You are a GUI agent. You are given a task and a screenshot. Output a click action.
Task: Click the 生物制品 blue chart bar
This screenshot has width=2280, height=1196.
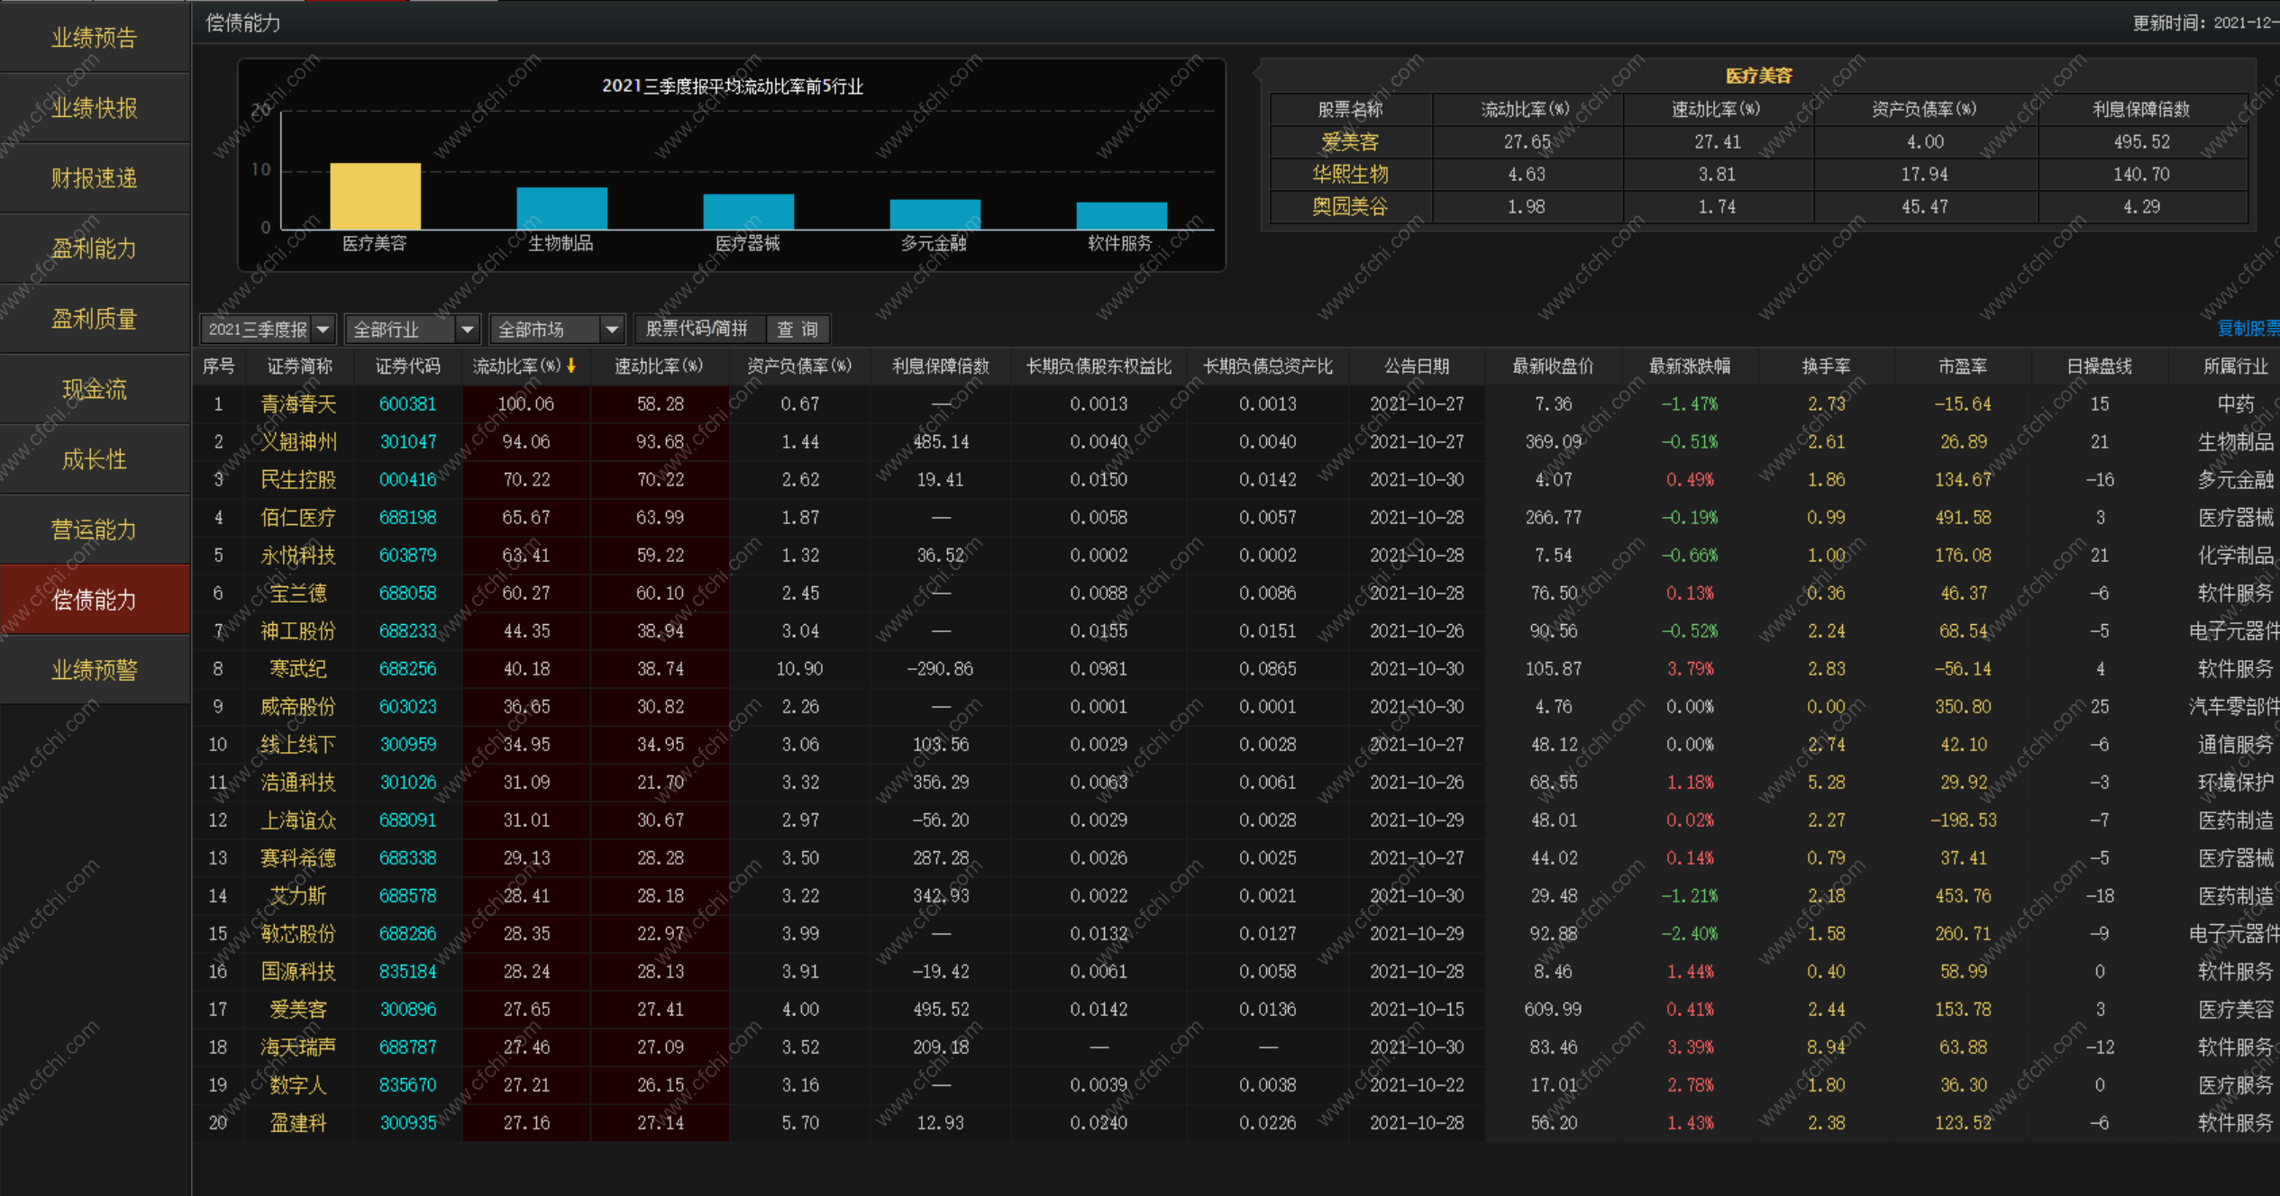click(x=561, y=208)
